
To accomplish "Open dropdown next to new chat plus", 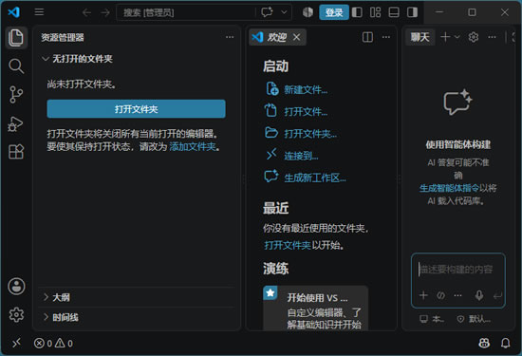I will click(x=457, y=37).
